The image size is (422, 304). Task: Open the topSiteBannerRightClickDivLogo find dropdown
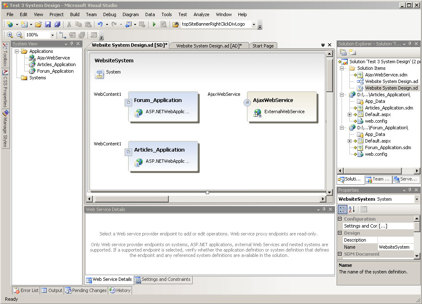click(x=254, y=24)
